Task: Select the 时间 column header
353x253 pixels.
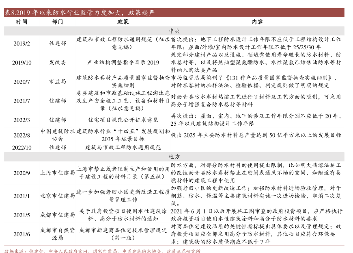Action: click(x=22, y=22)
